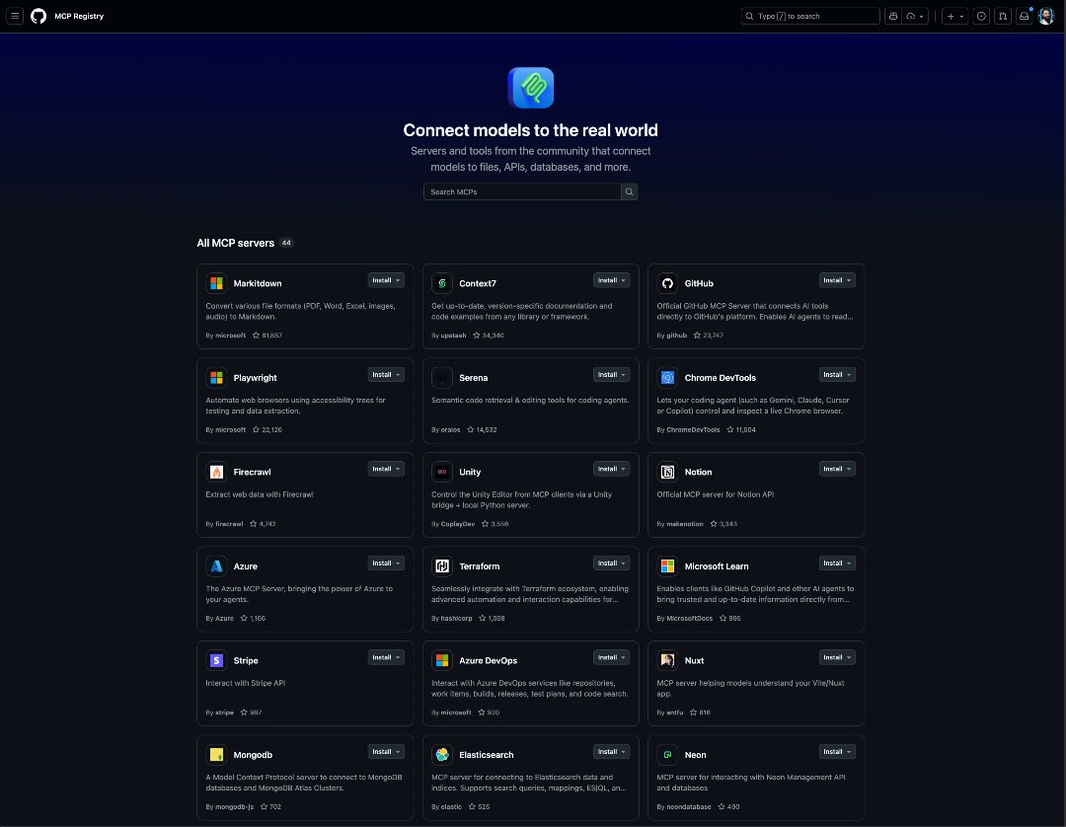Screen dimensions: 1066x827
Task: Click the Terraform server icon
Action: [442, 566]
